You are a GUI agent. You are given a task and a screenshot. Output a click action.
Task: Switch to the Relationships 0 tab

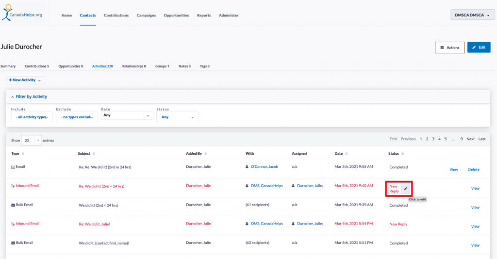pos(134,66)
